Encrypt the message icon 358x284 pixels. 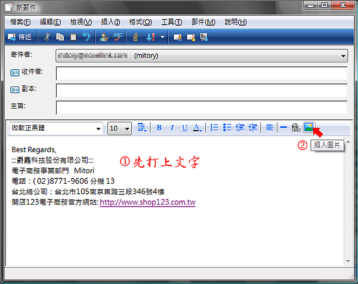(191, 37)
